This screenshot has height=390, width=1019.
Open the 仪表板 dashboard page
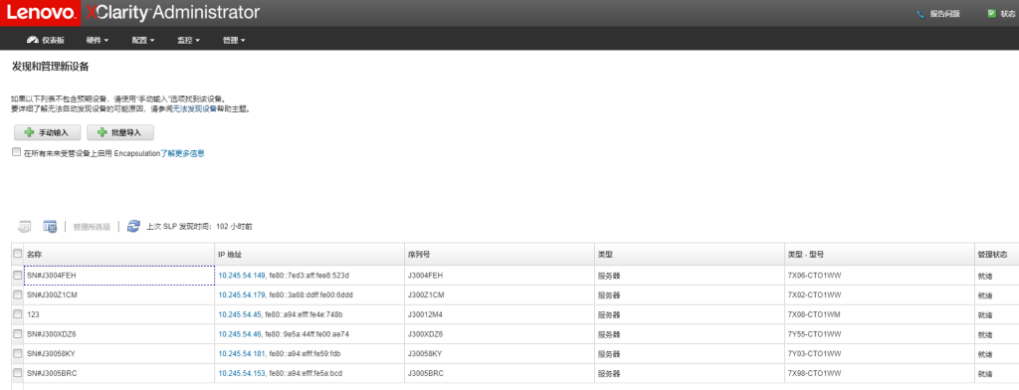[46, 41]
